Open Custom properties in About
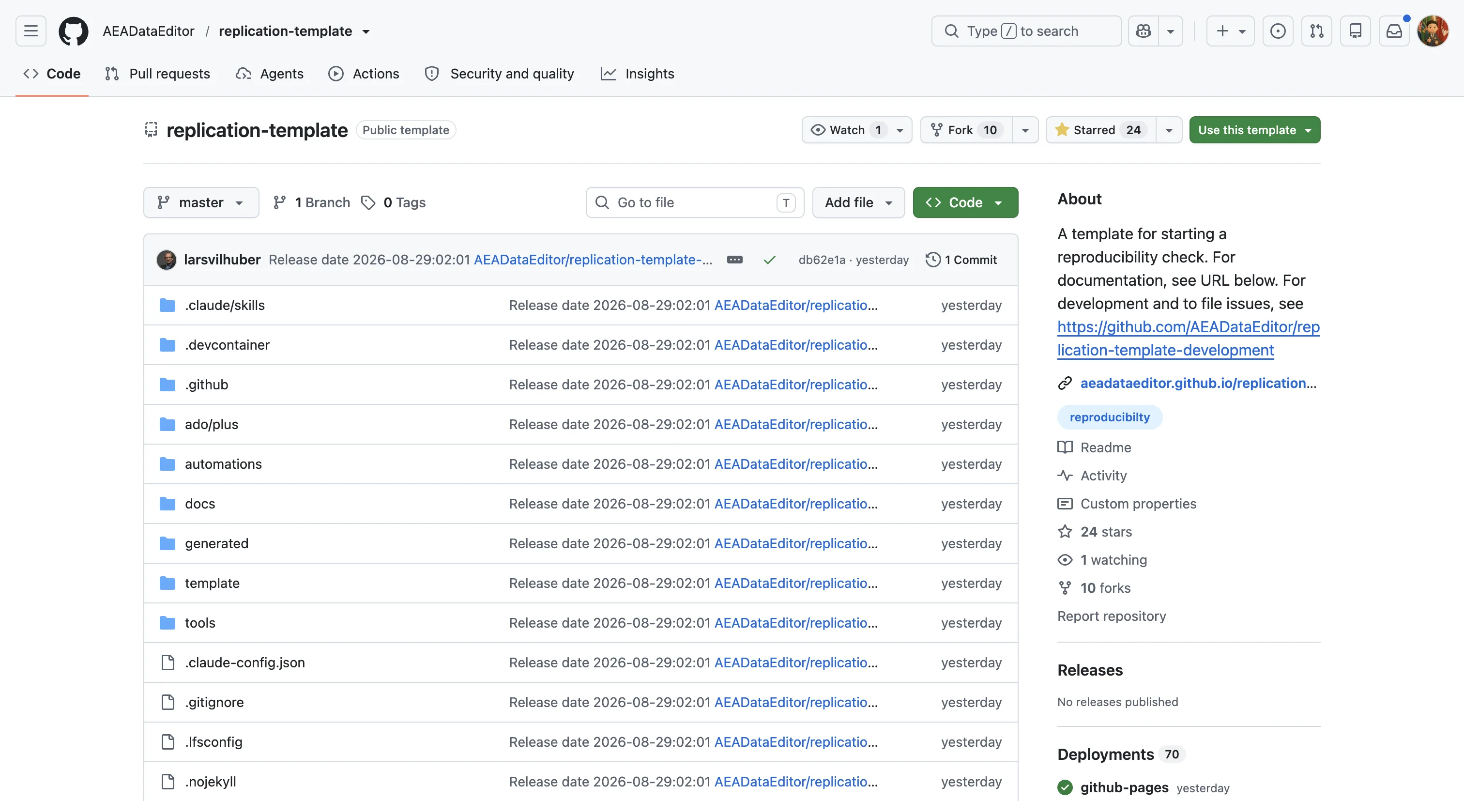Image resolution: width=1464 pixels, height=801 pixels. 1138,504
